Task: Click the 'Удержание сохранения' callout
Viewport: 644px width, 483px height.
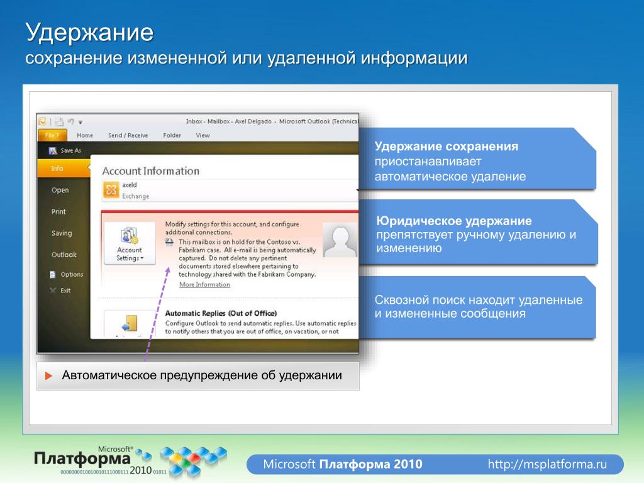Action: pyautogui.click(x=477, y=159)
